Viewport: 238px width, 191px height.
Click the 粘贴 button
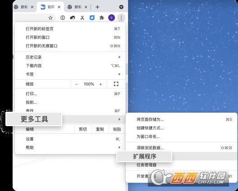click(x=117, y=129)
